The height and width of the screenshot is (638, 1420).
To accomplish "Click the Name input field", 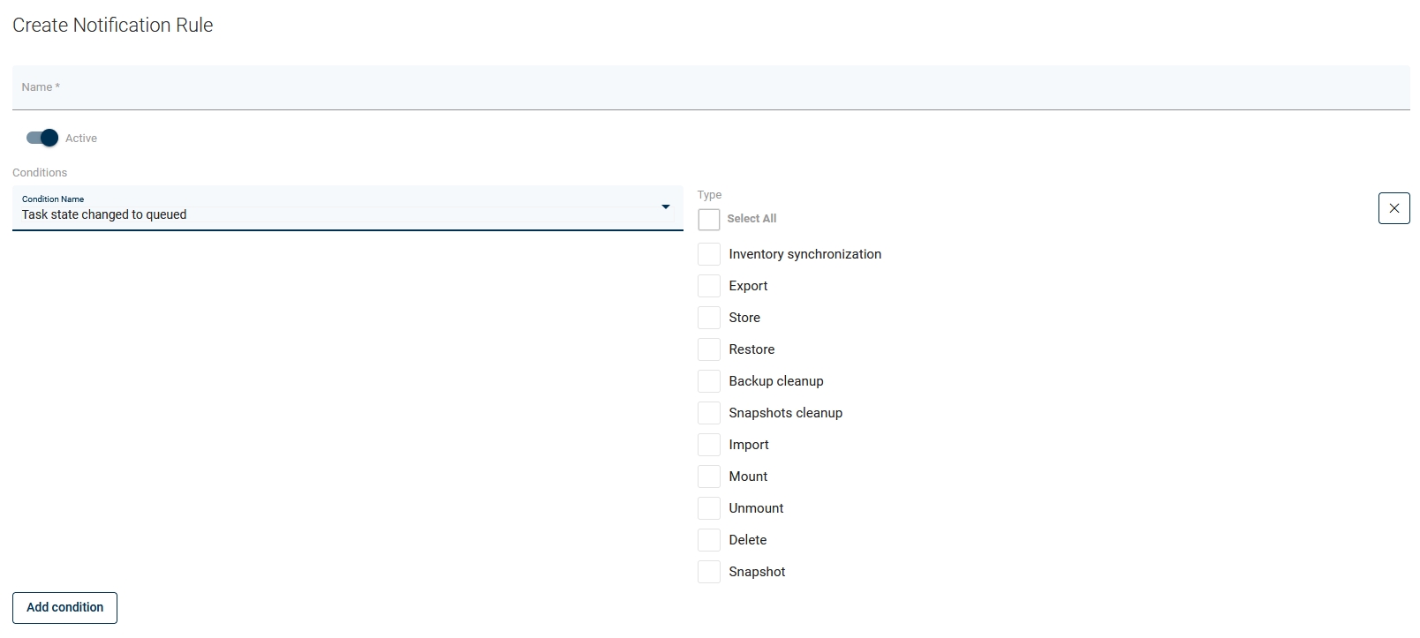I will point(710,87).
